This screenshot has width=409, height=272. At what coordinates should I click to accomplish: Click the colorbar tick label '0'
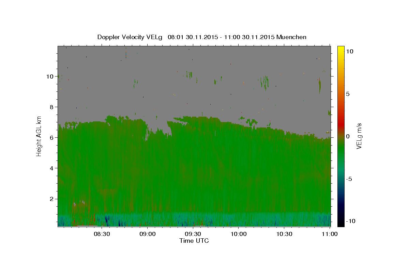[x=347, y=136]
